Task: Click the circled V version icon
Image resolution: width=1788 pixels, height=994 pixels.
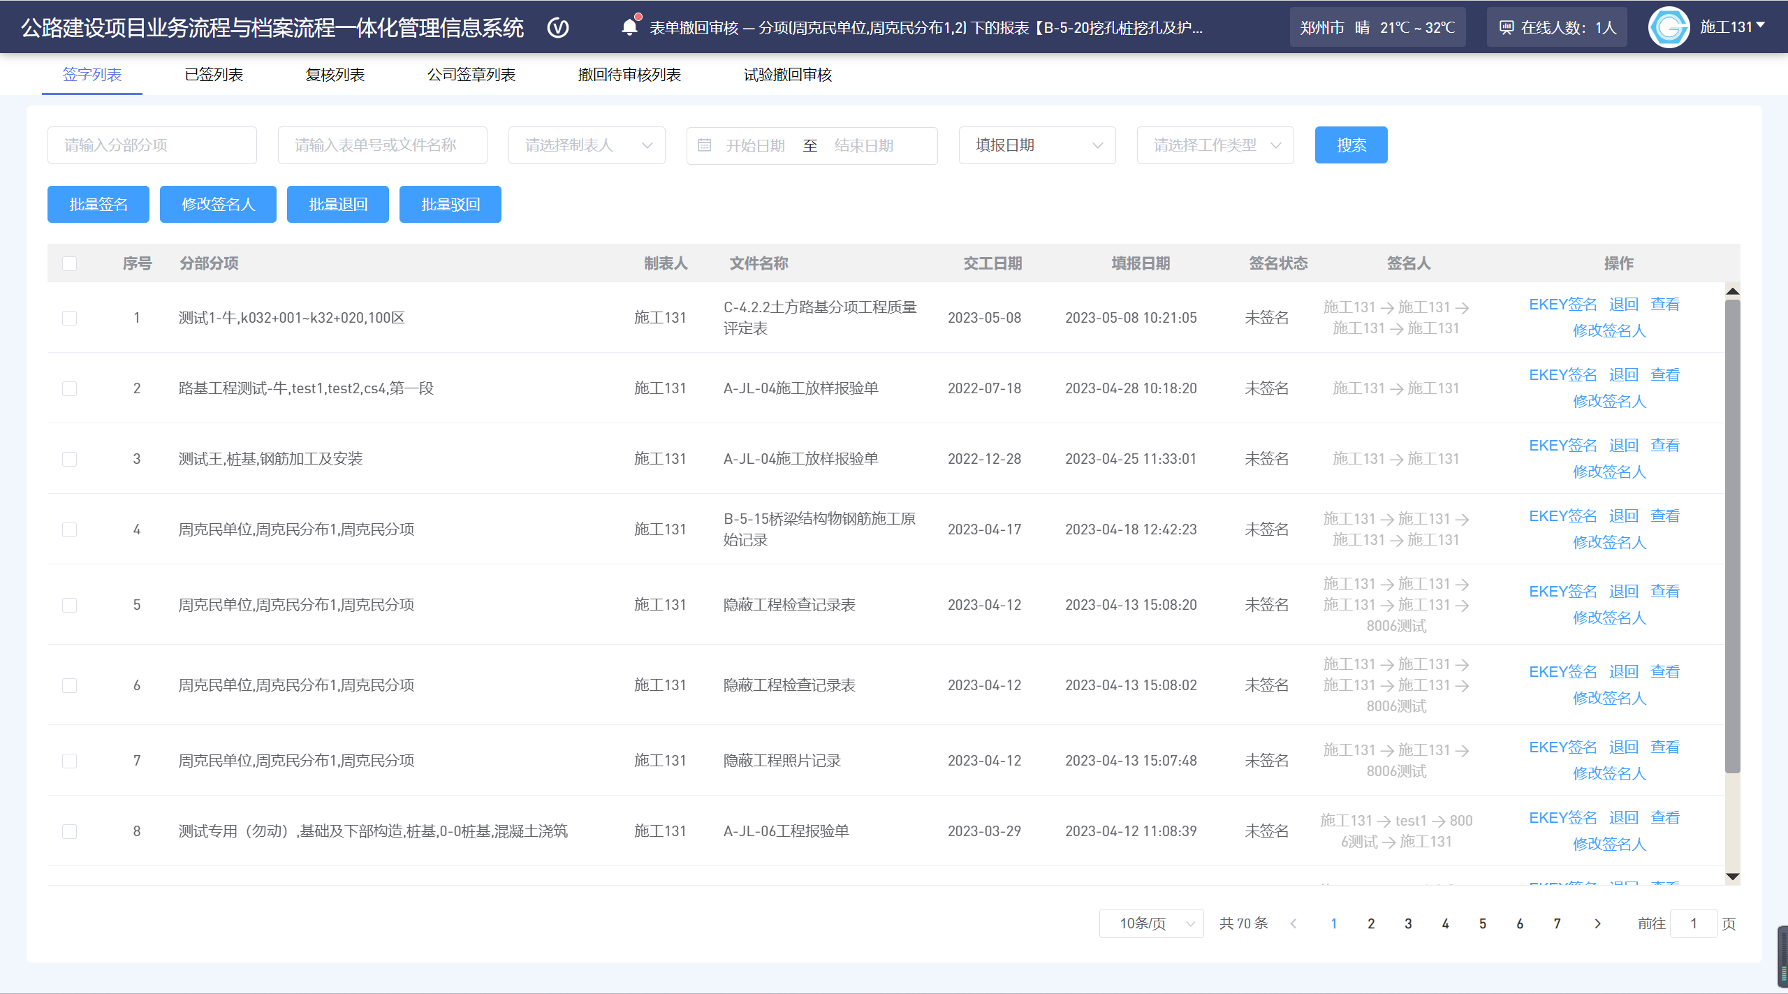Action: tap(558, 28)
